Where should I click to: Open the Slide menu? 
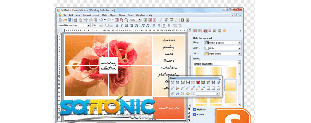[104, 15]
